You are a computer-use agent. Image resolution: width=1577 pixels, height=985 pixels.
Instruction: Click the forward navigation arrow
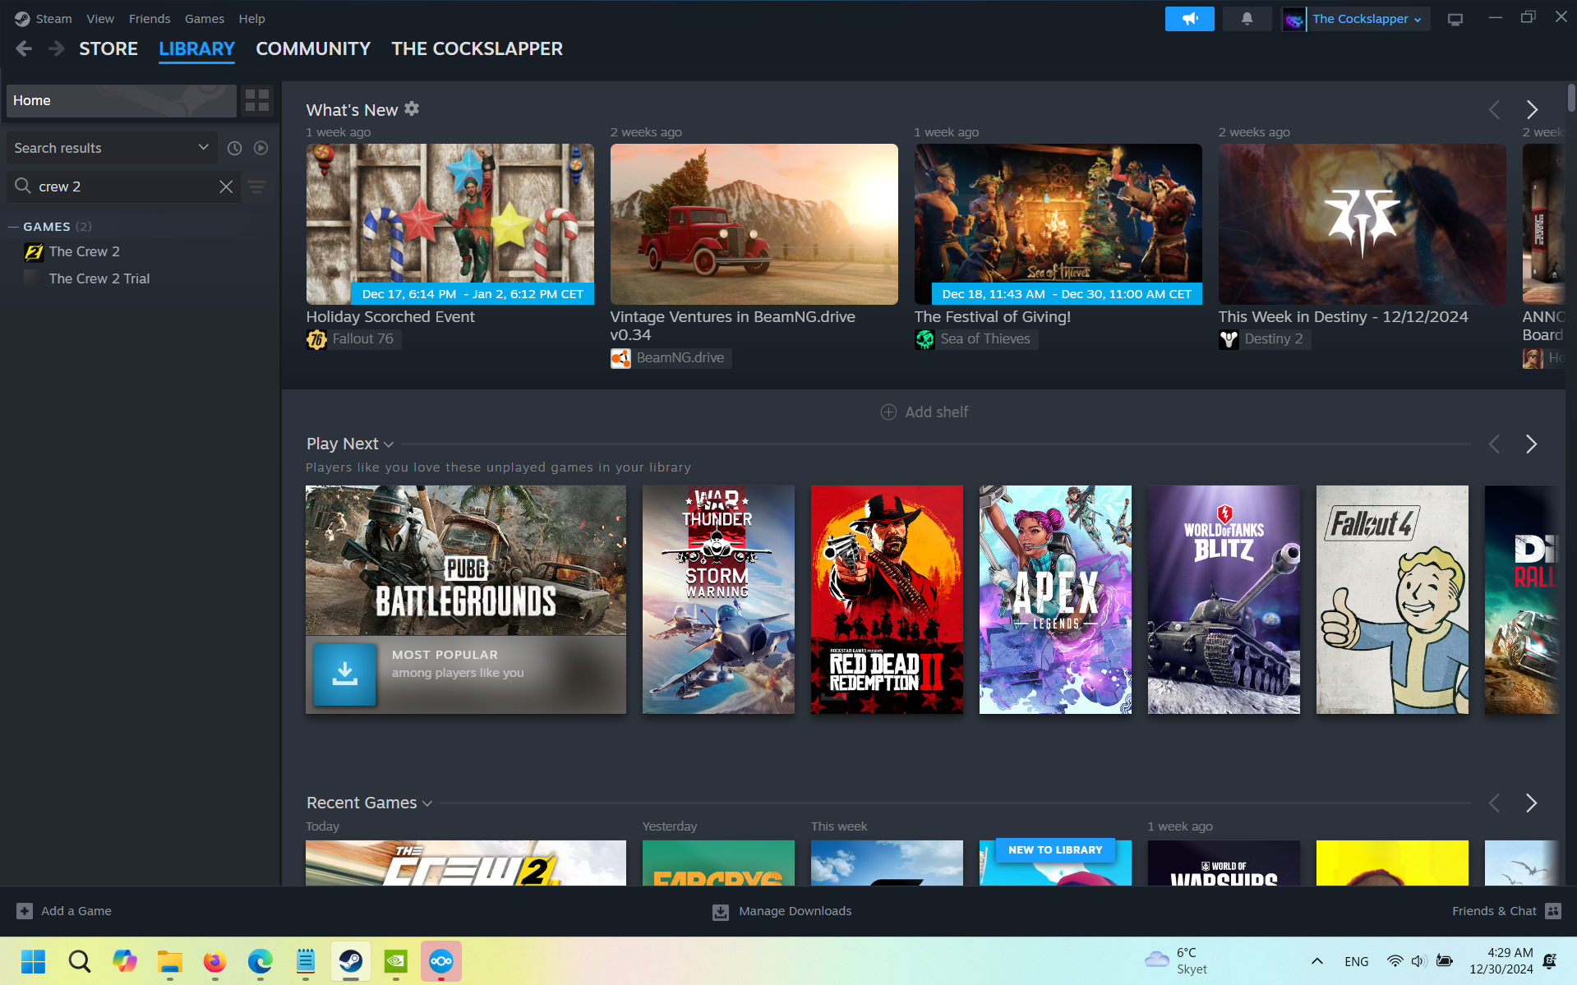[x=56, y=49]
